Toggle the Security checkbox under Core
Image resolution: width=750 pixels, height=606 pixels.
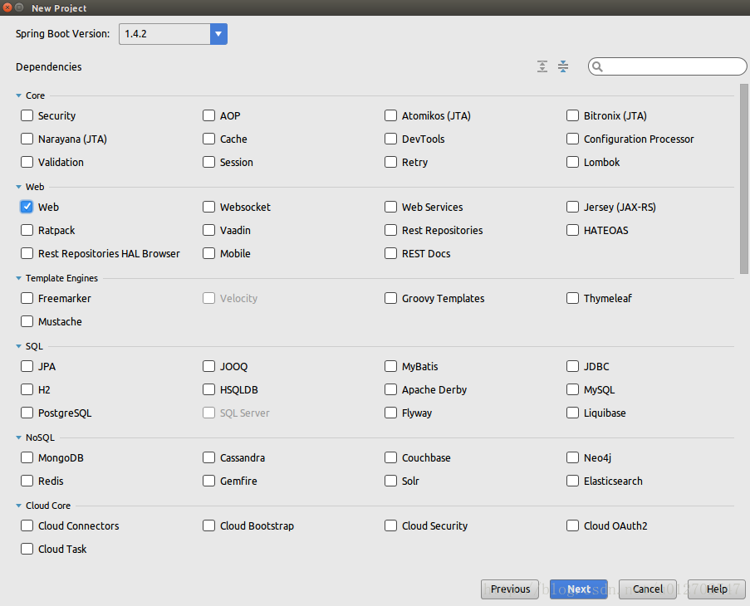coord(27,115)
